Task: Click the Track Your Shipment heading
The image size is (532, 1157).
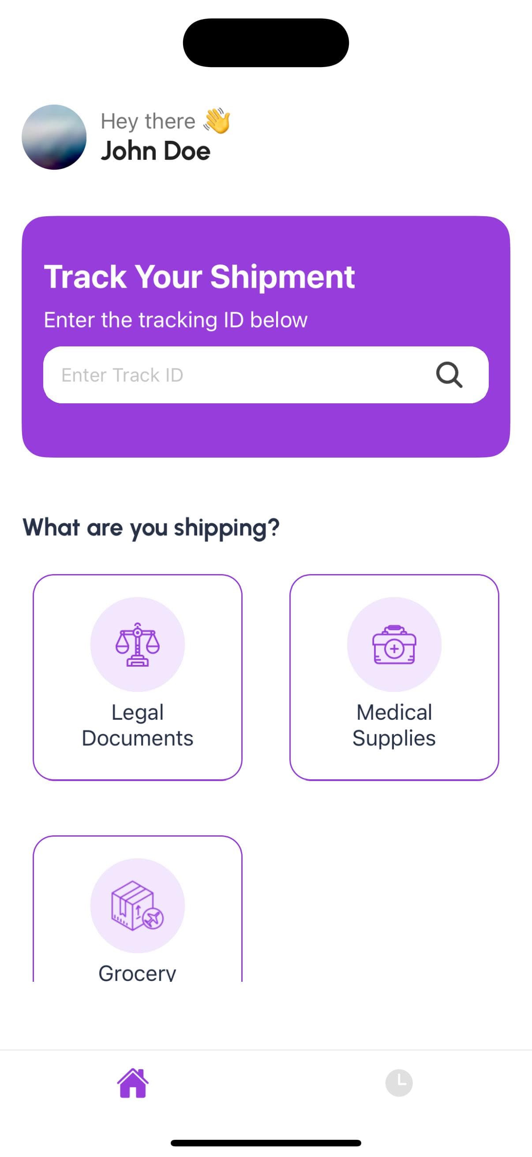Action: pos(199,277)
